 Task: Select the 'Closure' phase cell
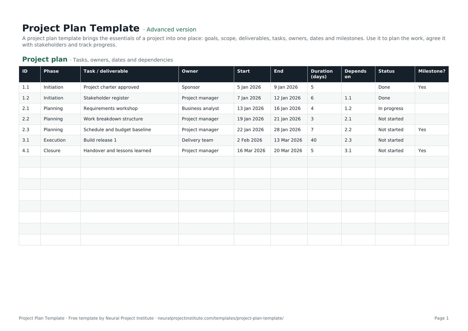tap(60, 151)
